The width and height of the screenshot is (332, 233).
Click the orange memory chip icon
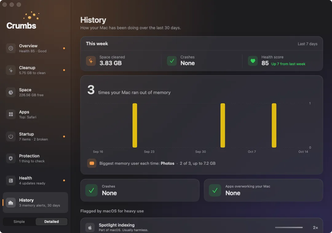[x=92, y=163]
